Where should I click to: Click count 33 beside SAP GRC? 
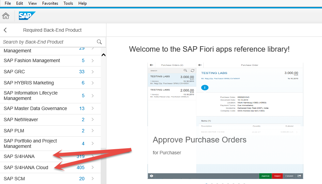(82, 72)
